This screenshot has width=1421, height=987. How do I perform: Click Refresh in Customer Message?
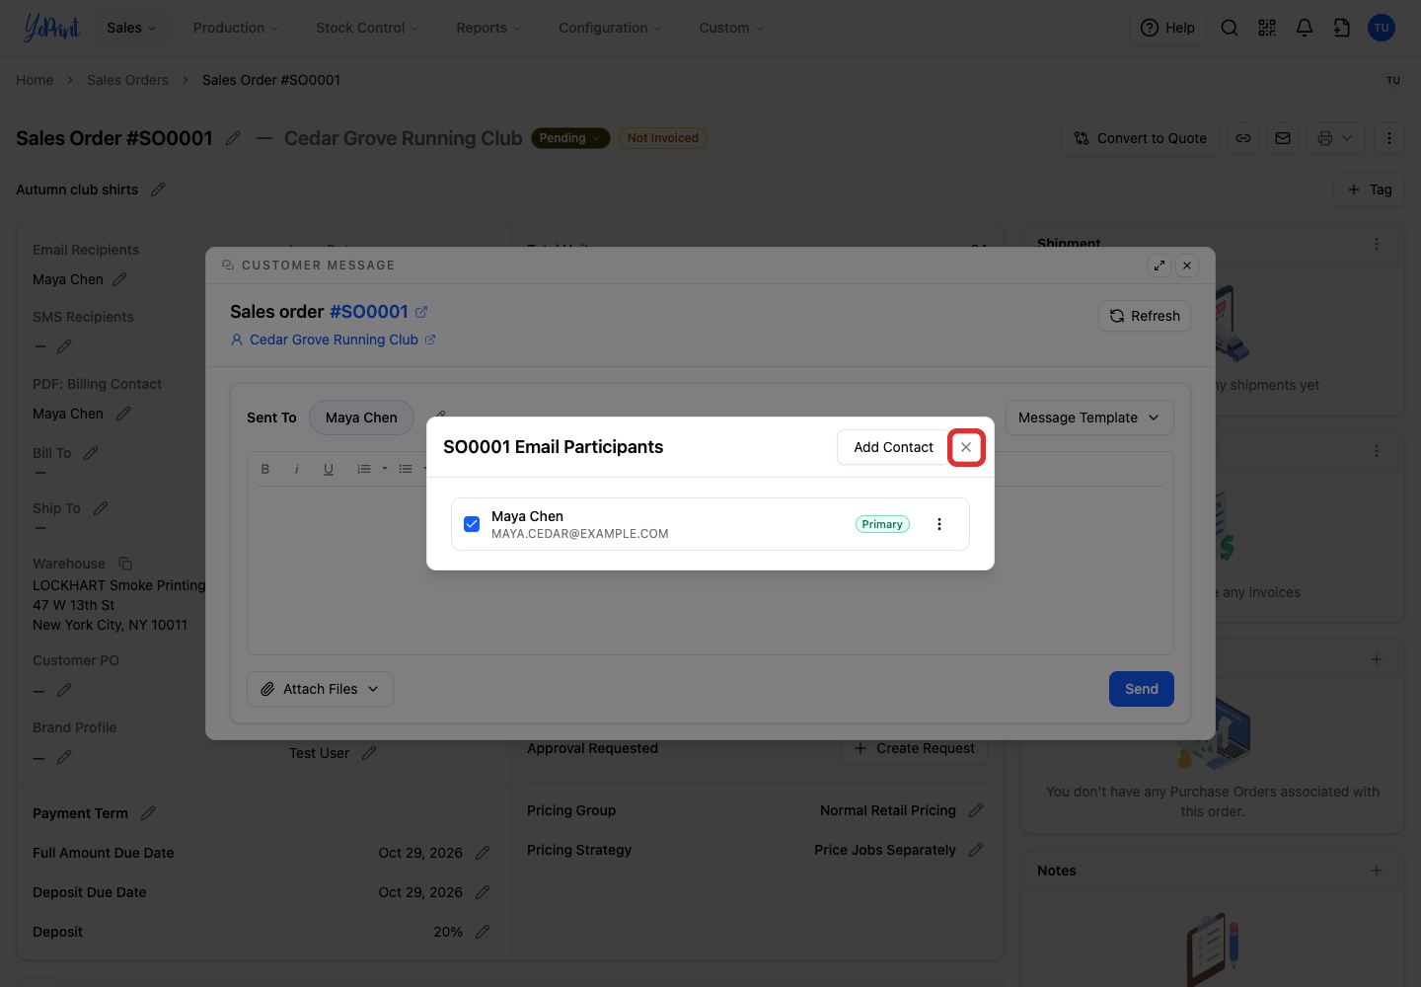(x=1145, y=316)
